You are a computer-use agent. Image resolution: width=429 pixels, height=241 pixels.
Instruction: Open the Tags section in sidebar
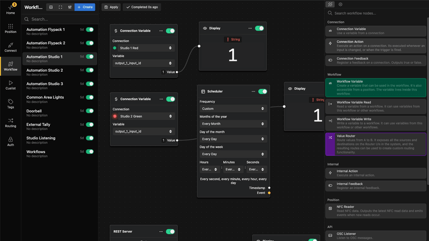(x=10, y=104)
